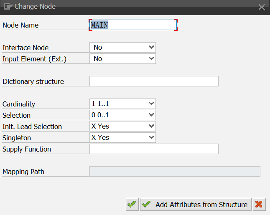Click the Supply Function input field
The width and height of the screenshot is (270, 215).
coord(154,149)
